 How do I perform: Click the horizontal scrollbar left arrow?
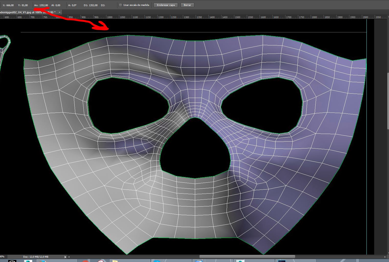(x=69, y=257)
